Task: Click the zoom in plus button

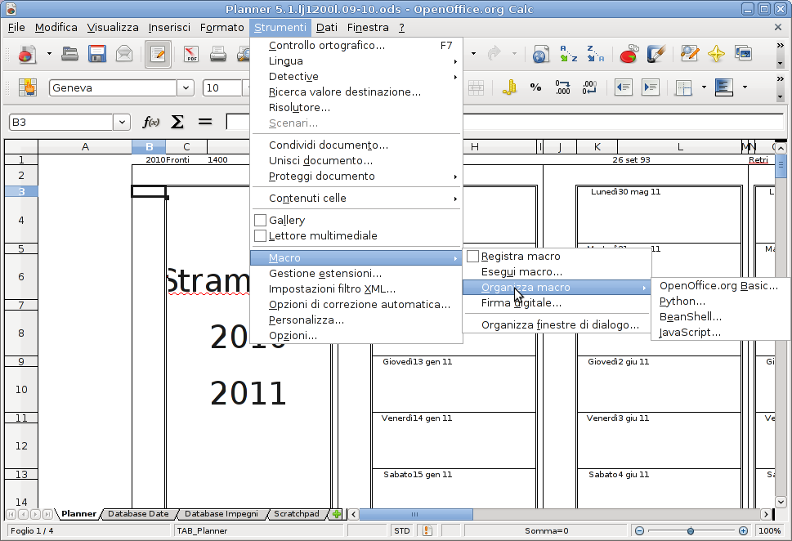Action: tap(743, 531)
